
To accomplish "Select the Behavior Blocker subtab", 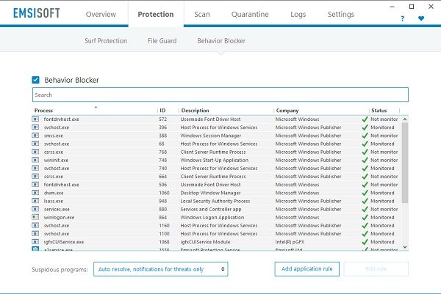I will pos(221,41).
